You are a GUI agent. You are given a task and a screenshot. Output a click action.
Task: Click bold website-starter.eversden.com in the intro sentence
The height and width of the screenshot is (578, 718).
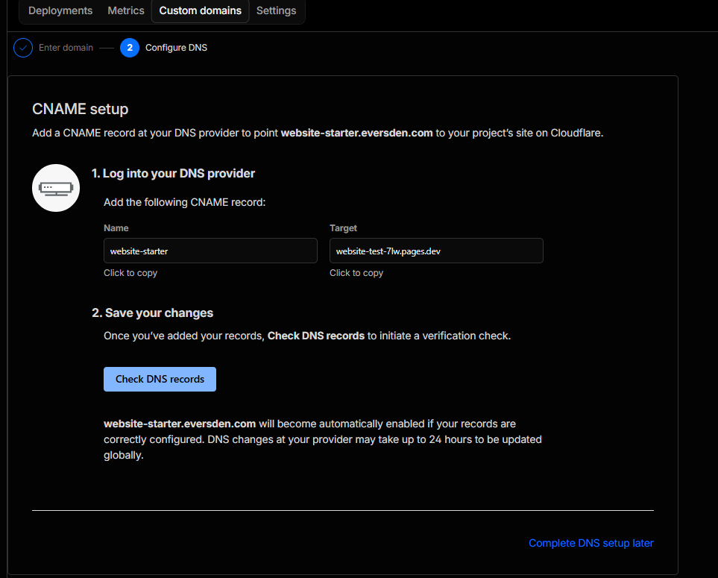356,133
